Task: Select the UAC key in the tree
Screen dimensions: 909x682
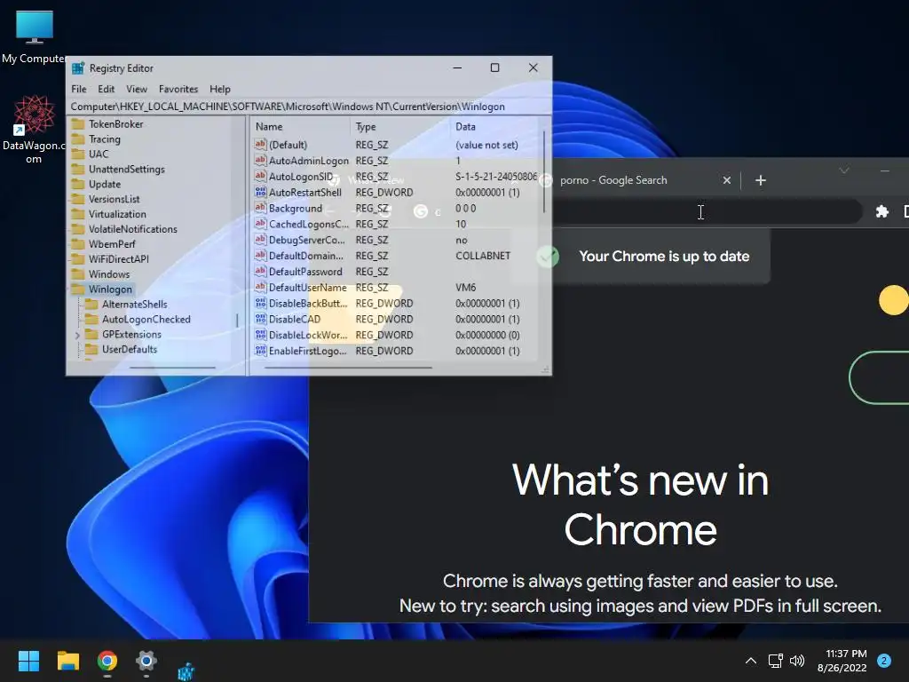Action: tap(98, 155)
